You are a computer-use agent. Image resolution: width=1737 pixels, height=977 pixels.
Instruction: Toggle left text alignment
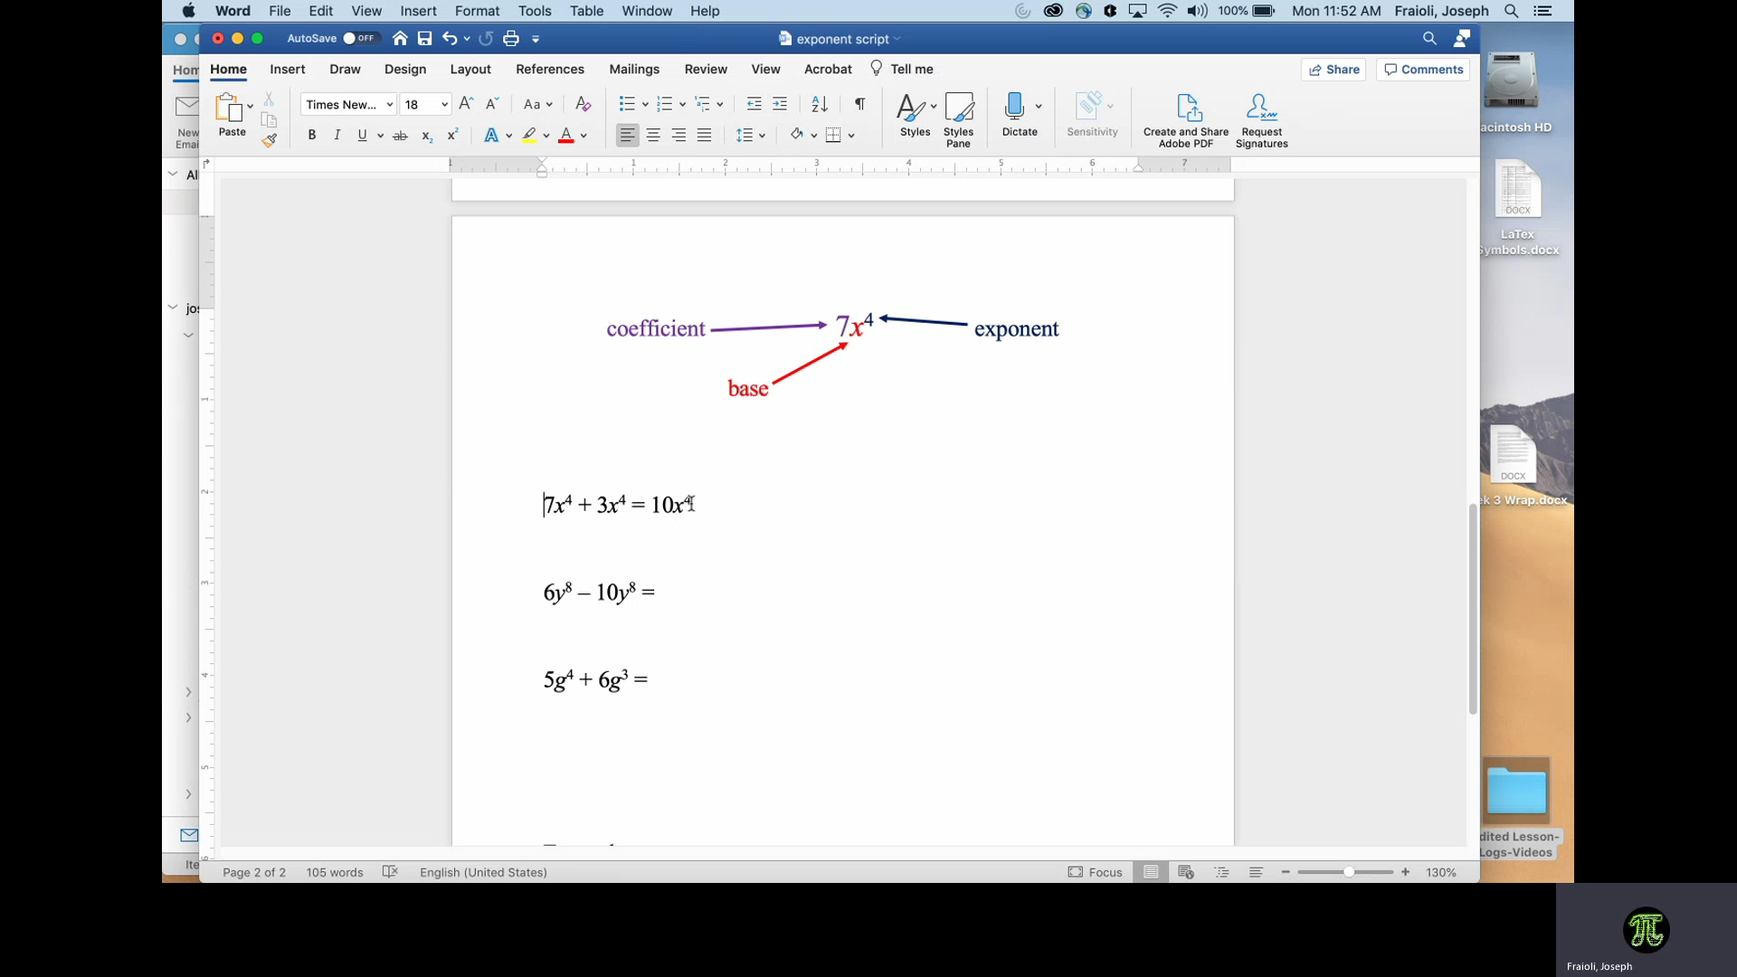tap(627, 136)
